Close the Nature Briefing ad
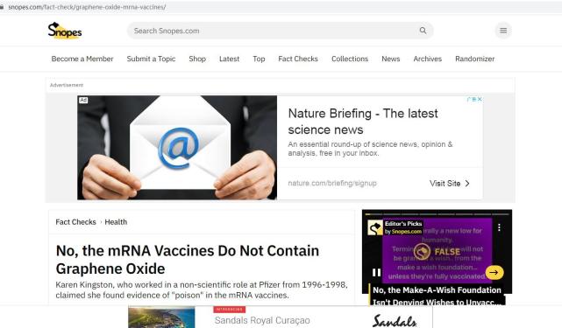562x328 pixels. coord(480,99)
